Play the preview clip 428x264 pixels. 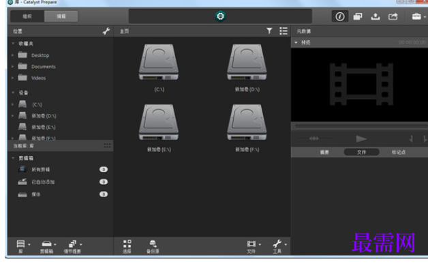361,139
